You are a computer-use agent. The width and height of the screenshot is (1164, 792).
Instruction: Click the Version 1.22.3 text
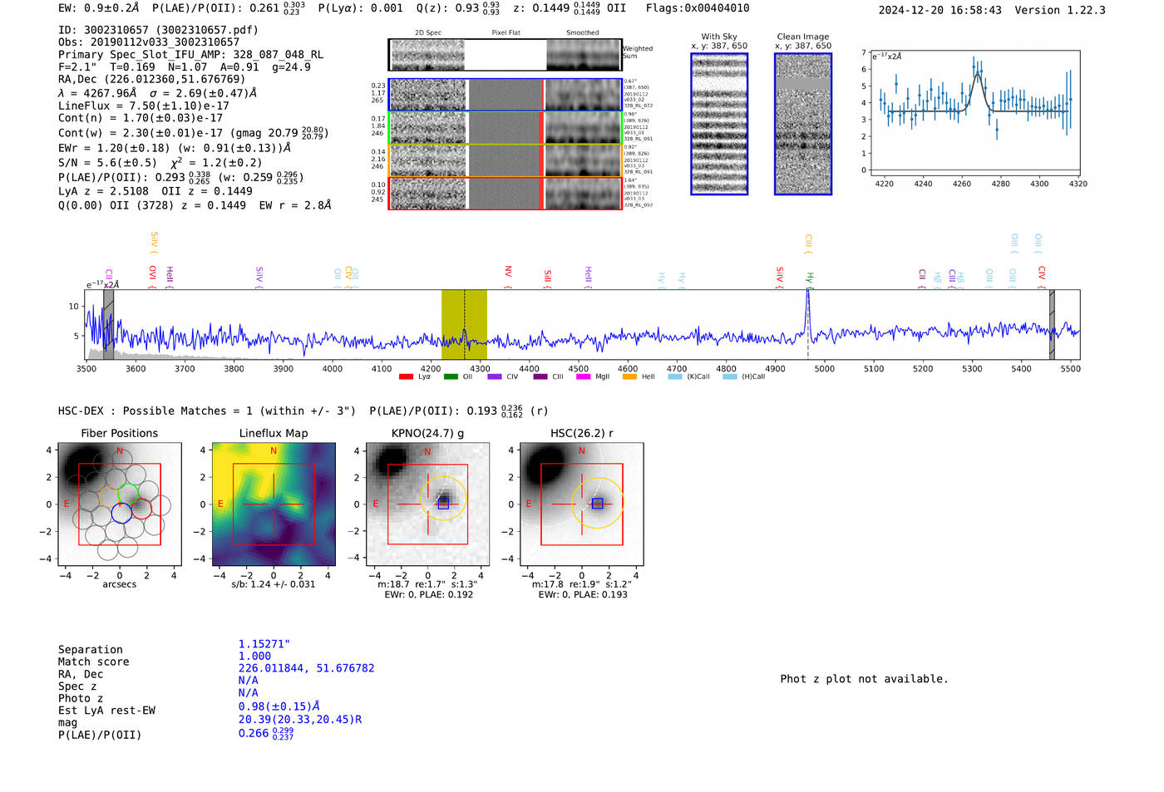point(1060,10)
